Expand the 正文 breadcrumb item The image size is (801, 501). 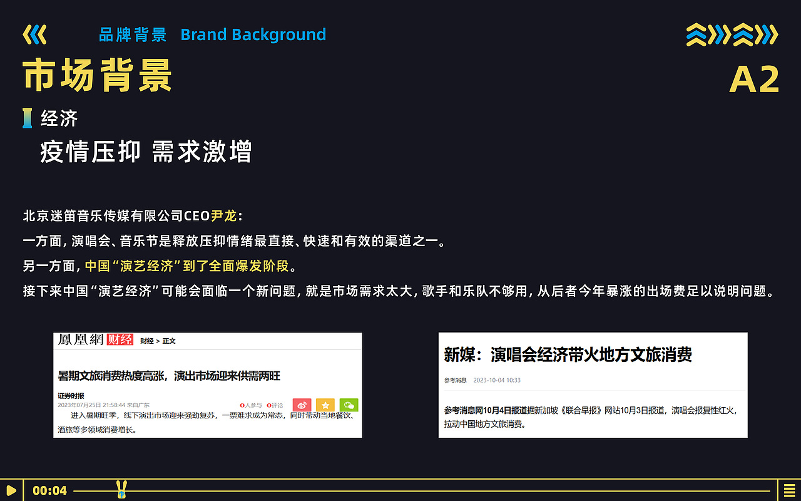(169, 341)
